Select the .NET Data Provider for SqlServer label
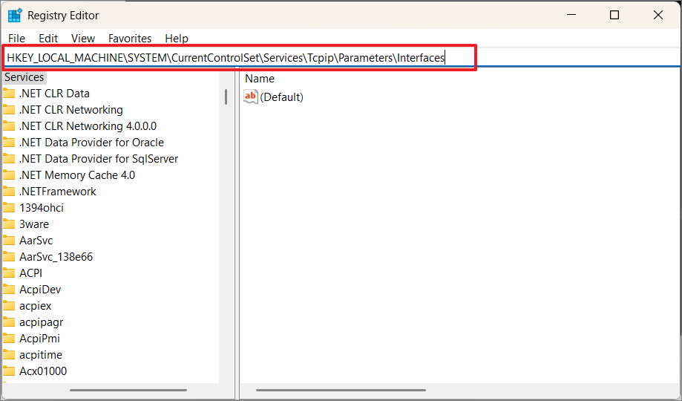682x401 pixels. 99,159
